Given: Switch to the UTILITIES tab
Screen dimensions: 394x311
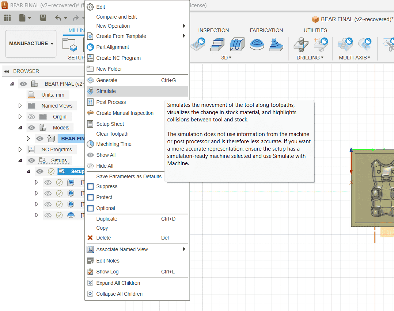Looking at the screenshot, I should click(x=315, y=30).
